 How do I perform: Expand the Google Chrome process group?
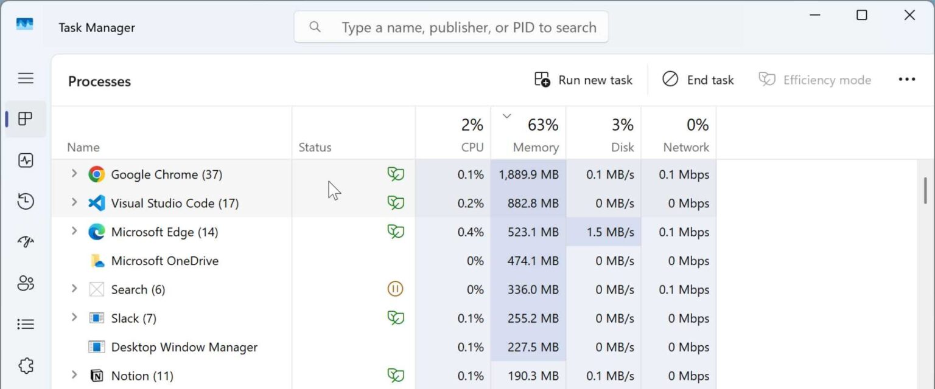click(x=74, y=174)
